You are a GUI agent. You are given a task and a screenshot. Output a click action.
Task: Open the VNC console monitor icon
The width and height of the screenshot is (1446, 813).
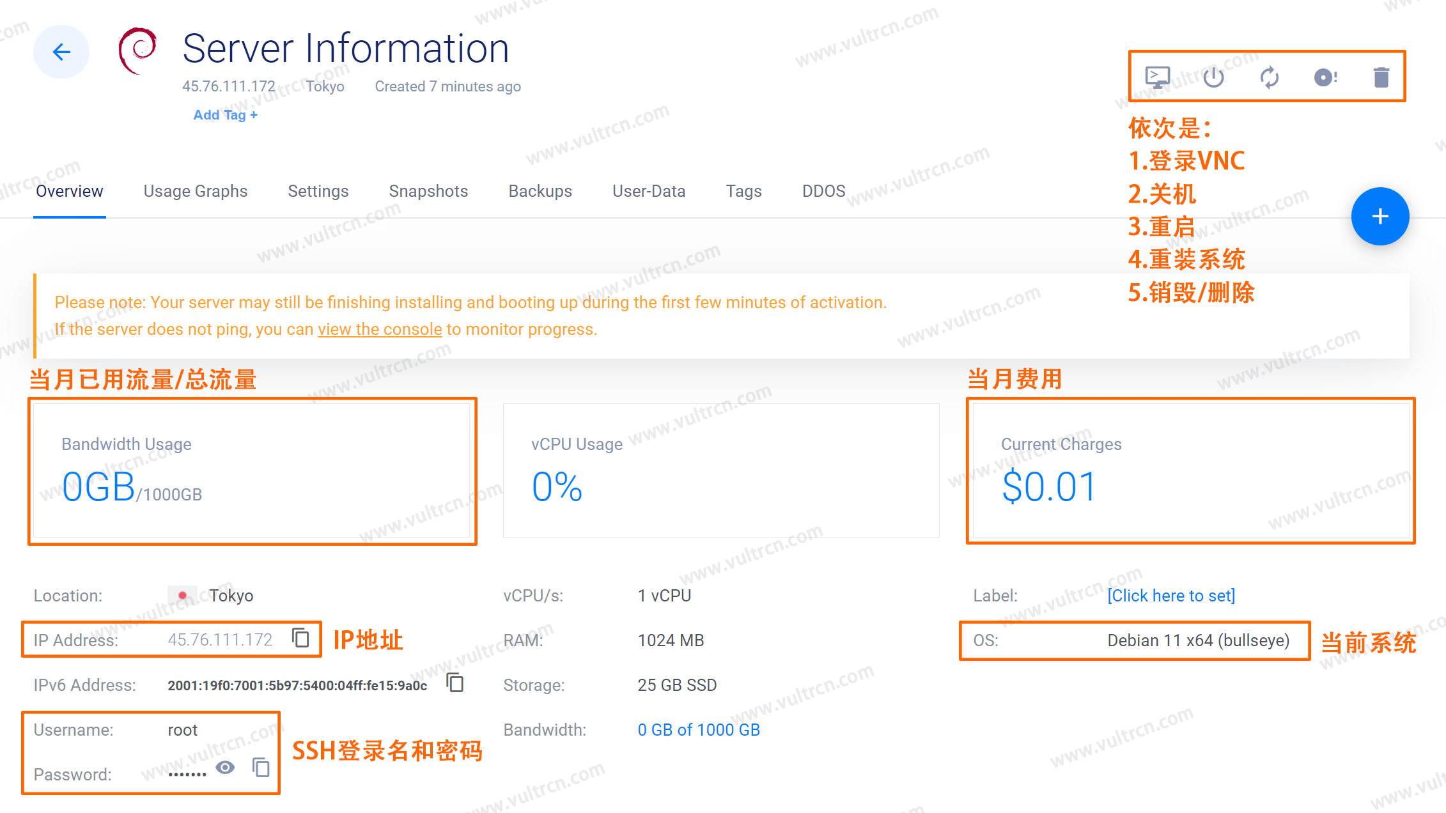1157,77
